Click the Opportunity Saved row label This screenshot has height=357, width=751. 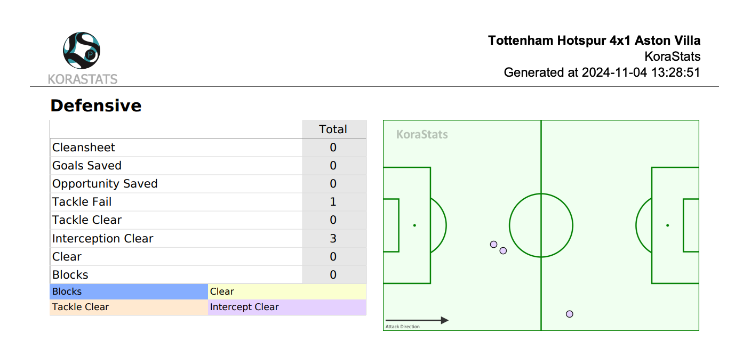[x=105, y=184]
